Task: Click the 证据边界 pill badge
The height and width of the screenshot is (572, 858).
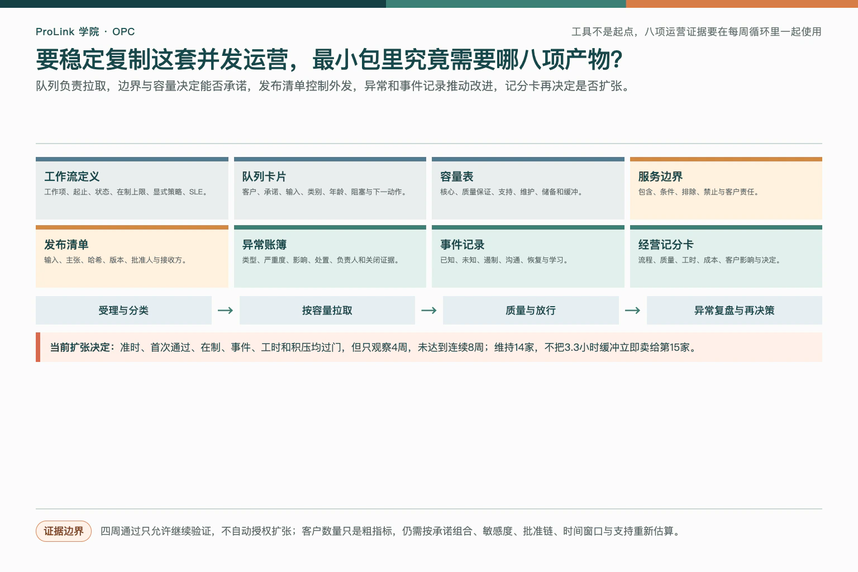Action: (64, 531)
